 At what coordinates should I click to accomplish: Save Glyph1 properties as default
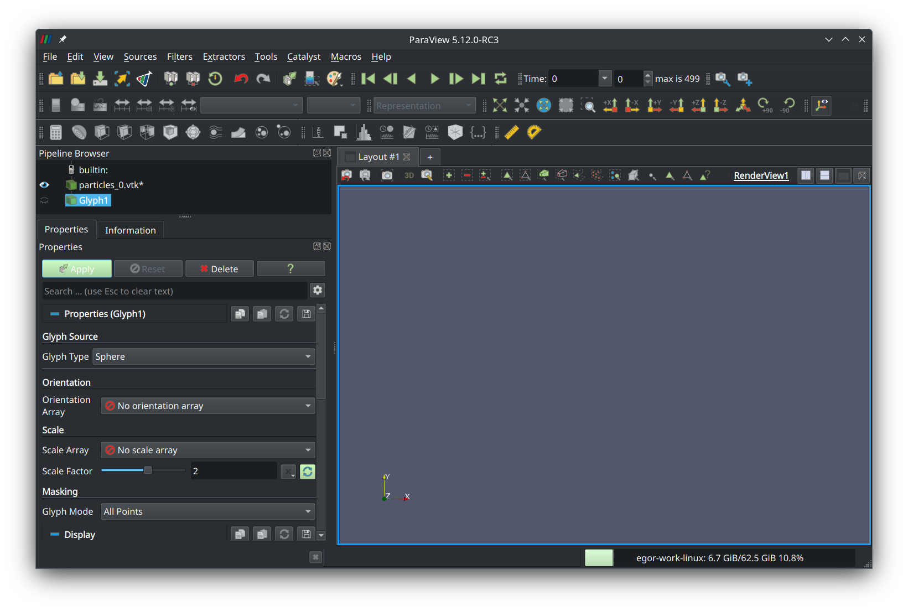306,314
